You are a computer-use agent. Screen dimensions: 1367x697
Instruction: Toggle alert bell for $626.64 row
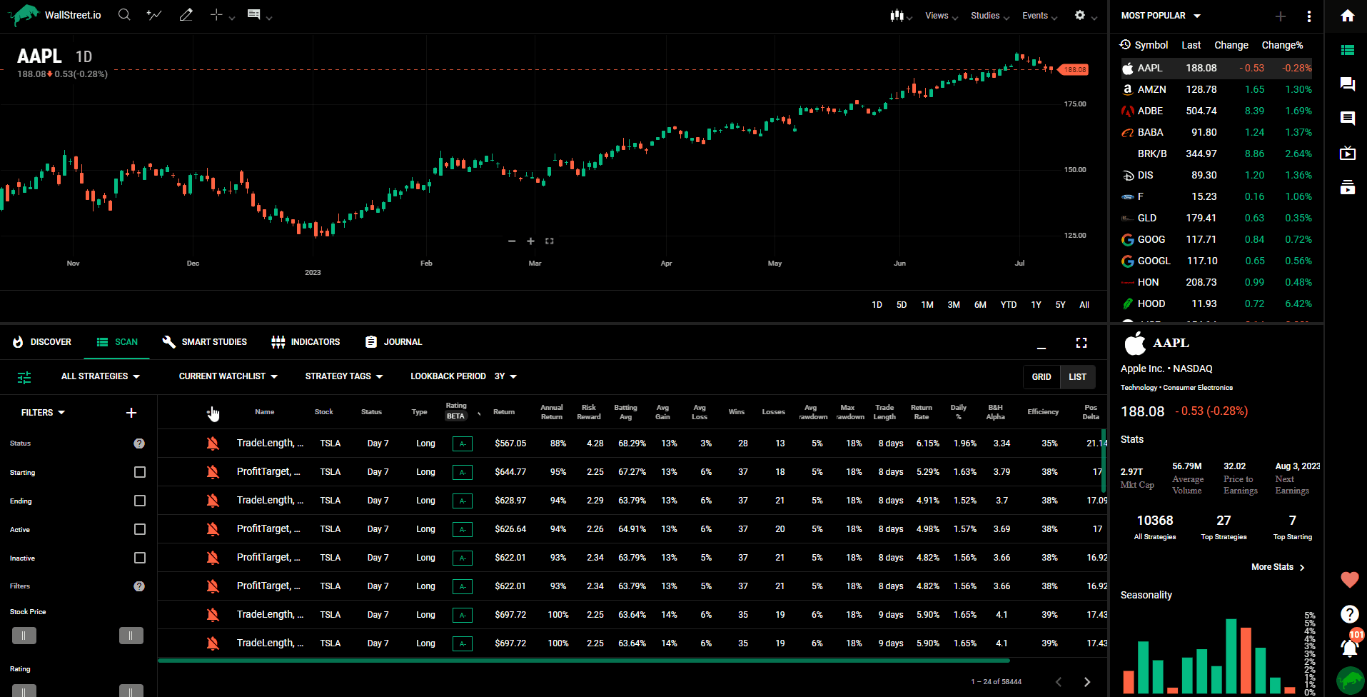[213, 529]
